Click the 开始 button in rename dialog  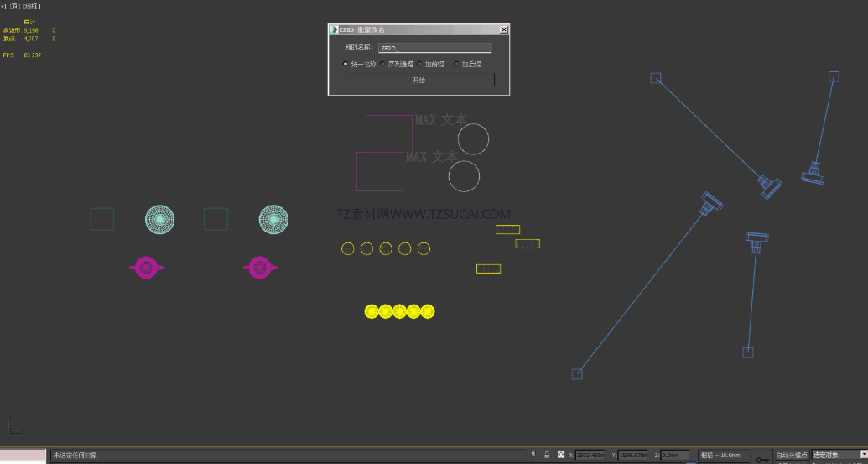[x=419, y=81]
